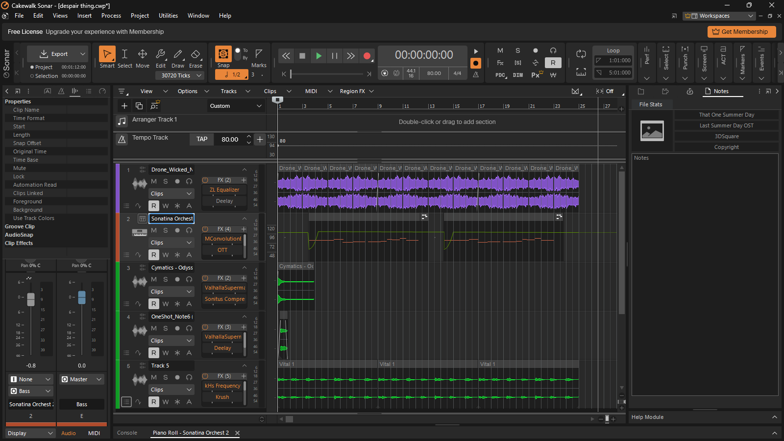The width and height of the screenshot is (784, 441).
Task: Open the Markers module
Action: [742, 62]
